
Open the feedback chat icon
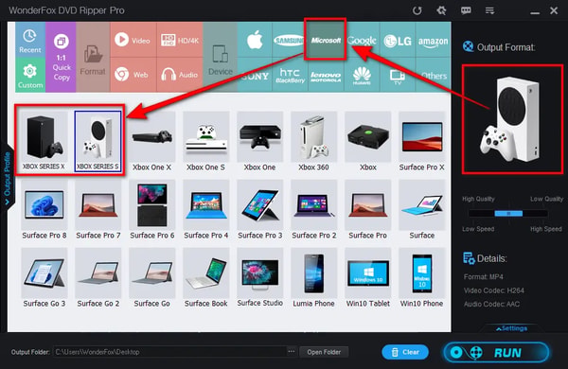(x=466, y=10)
